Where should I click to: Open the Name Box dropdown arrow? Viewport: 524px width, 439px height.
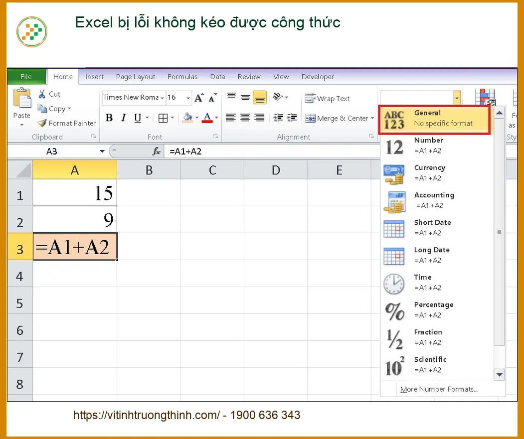(x=102, y=151)
